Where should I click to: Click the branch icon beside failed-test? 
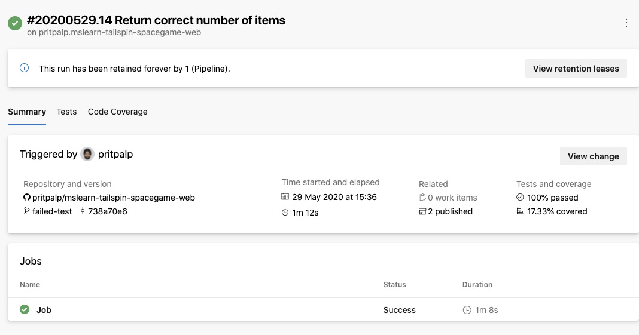coord(26,211)
